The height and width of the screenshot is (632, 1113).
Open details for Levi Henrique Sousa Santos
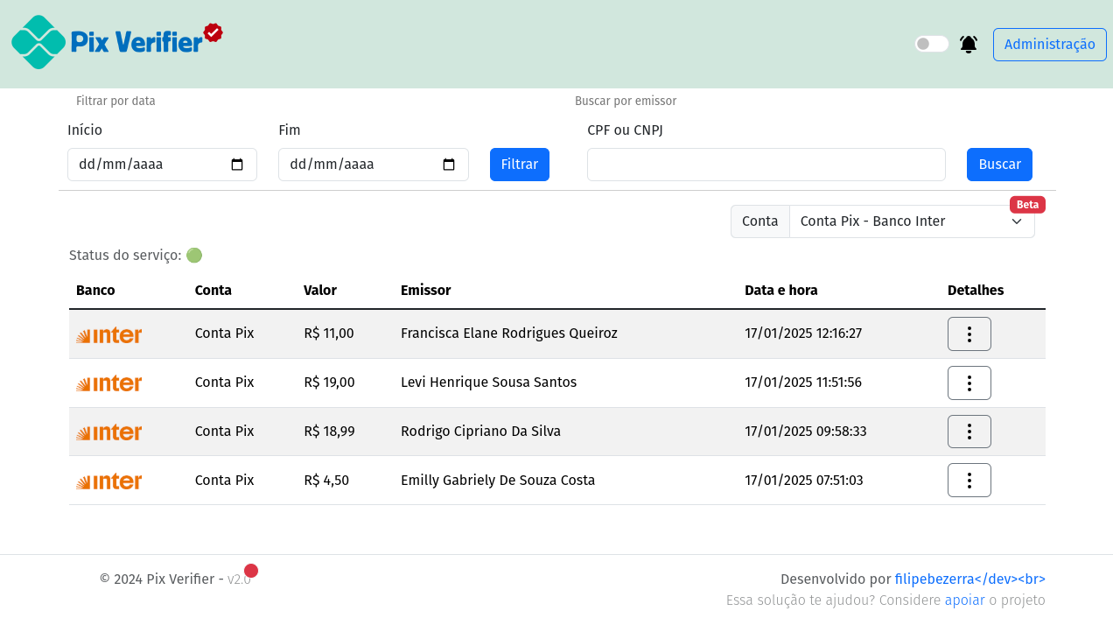point(969,383)
